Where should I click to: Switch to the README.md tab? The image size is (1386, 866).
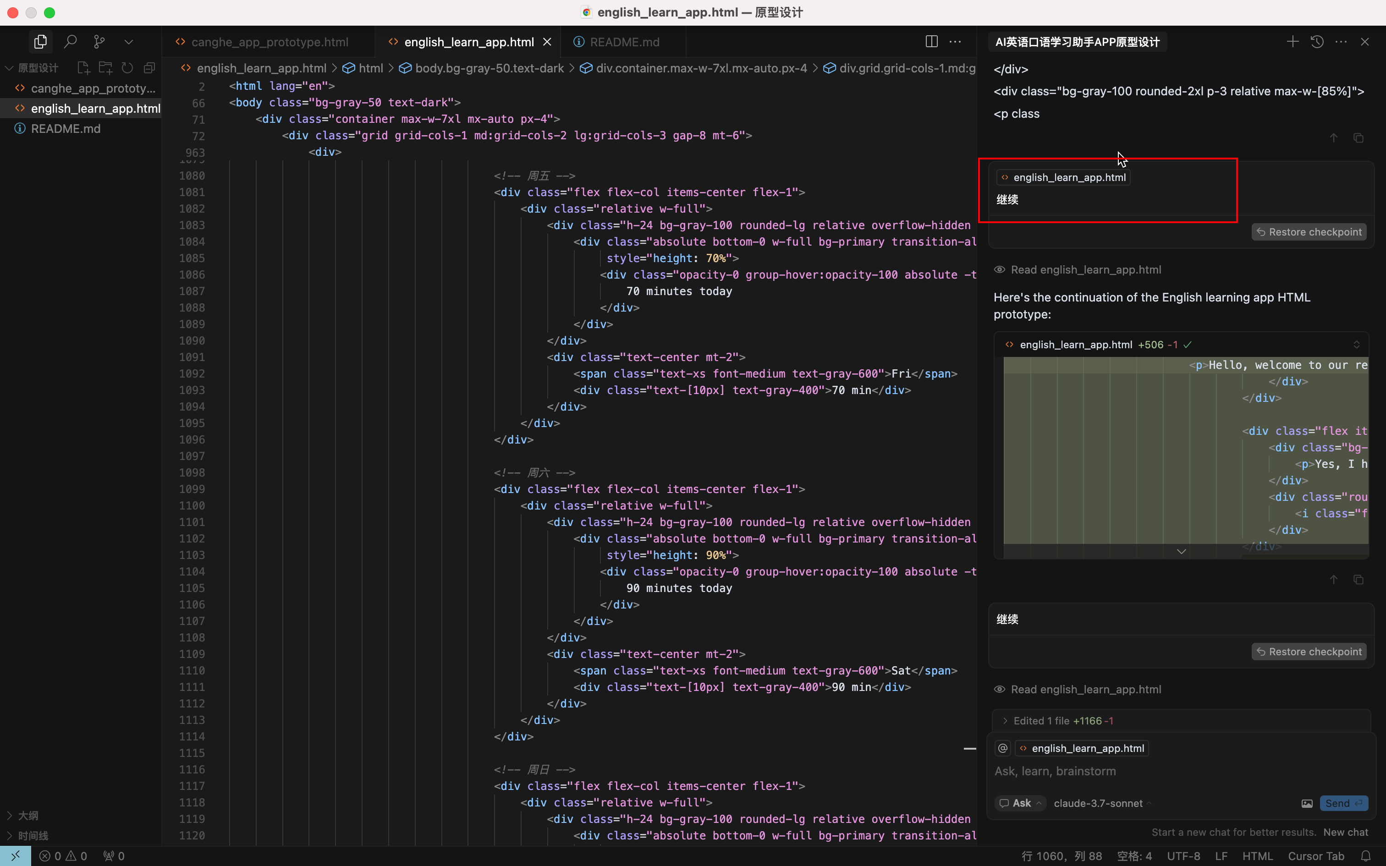tap(624, 42)
